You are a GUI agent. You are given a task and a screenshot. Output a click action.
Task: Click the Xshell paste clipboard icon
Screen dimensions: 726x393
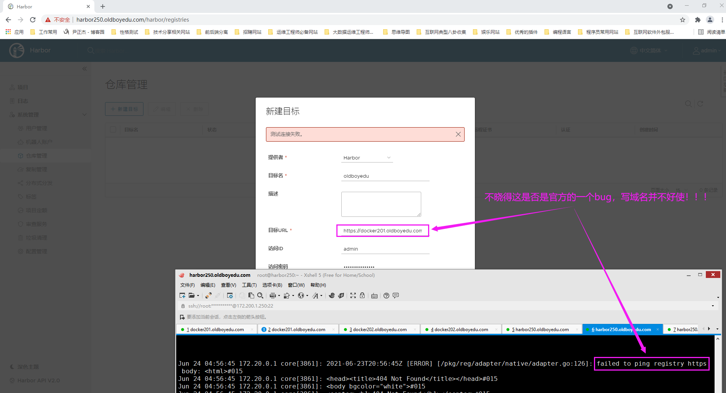point(251,295)
